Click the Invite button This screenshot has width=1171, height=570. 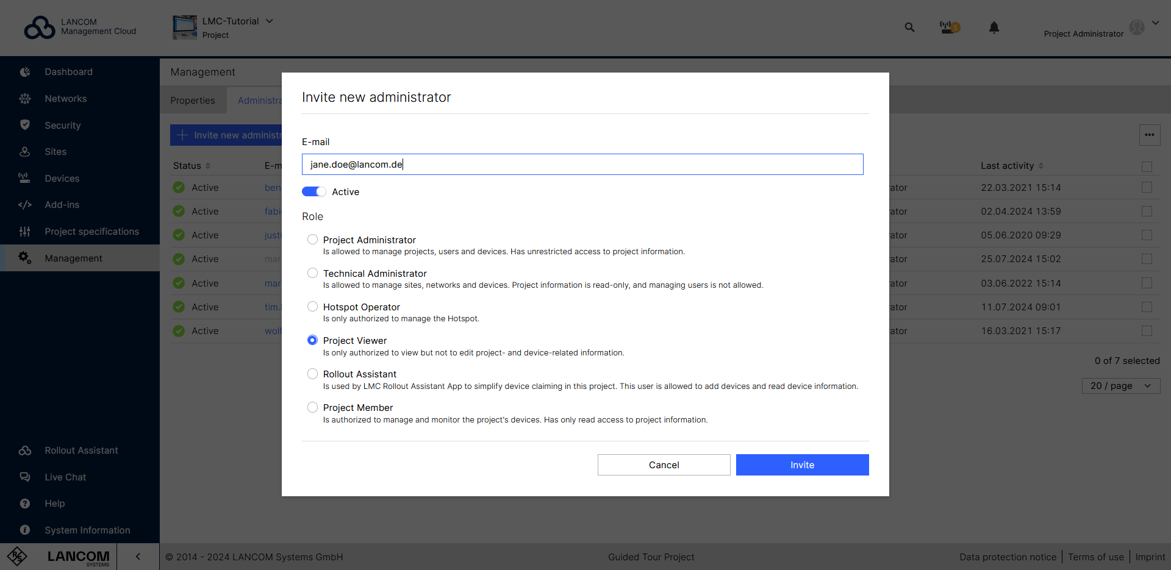point(803,465)
